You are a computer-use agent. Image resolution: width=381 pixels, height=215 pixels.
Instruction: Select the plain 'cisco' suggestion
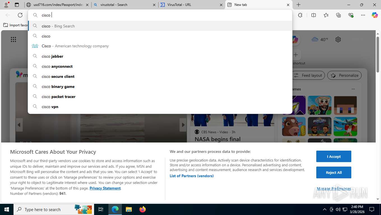(160, 36)
